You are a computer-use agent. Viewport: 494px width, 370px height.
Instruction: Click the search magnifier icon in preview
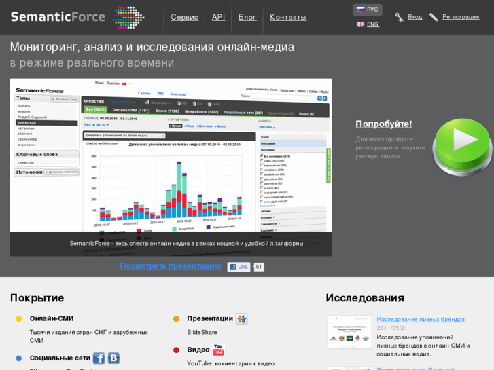point(319,98)
